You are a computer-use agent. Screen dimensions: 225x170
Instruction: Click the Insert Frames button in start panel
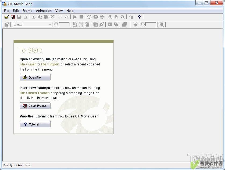pyautogui.click(x=35, y=106)
